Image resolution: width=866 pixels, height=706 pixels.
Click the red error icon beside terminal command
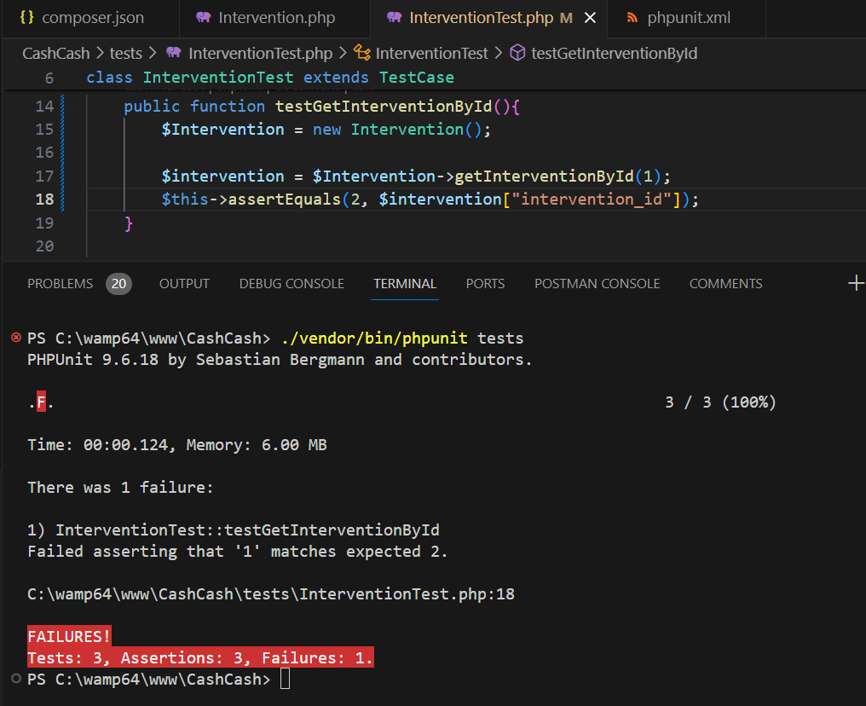click(x=15, y=338)
